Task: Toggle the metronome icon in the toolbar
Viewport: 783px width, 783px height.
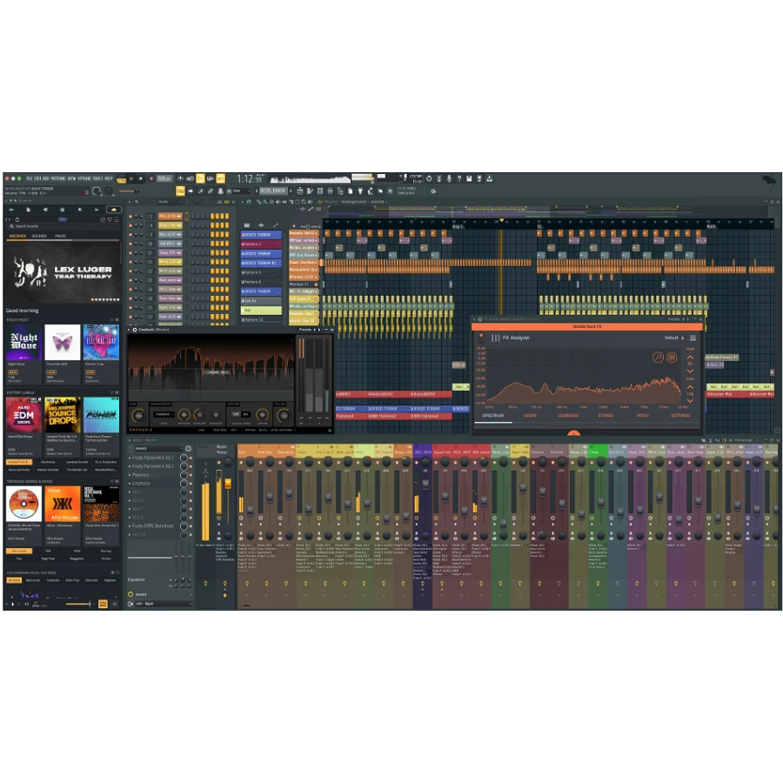Action: click(180, 178)
